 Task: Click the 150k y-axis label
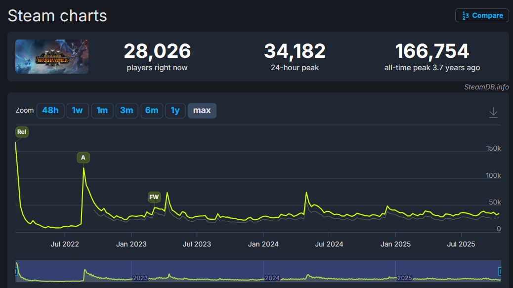(x=493, y=148)
